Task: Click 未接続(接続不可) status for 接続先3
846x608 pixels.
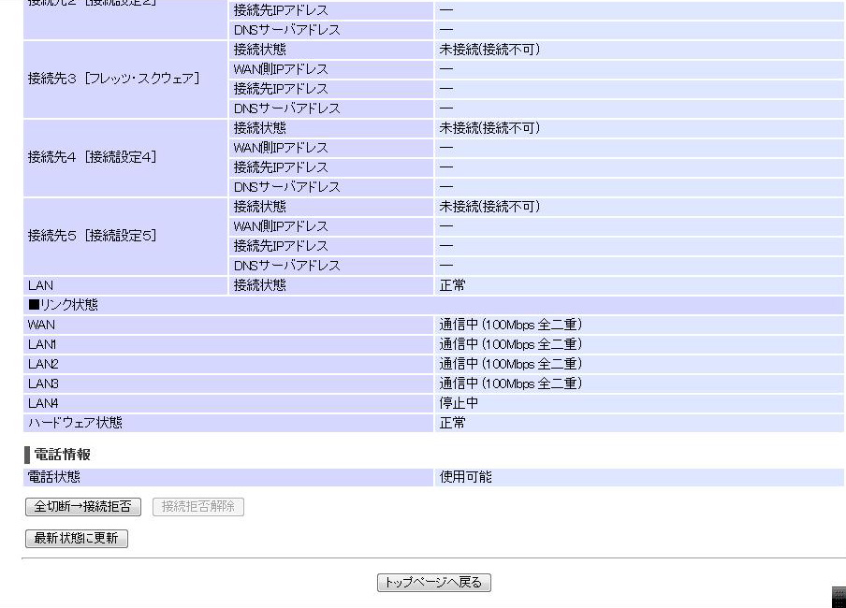Action: (489, 50)
